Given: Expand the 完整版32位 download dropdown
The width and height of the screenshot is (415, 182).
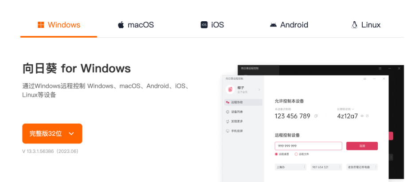Looking at the screenshot, I should click(x=52, y=134).
